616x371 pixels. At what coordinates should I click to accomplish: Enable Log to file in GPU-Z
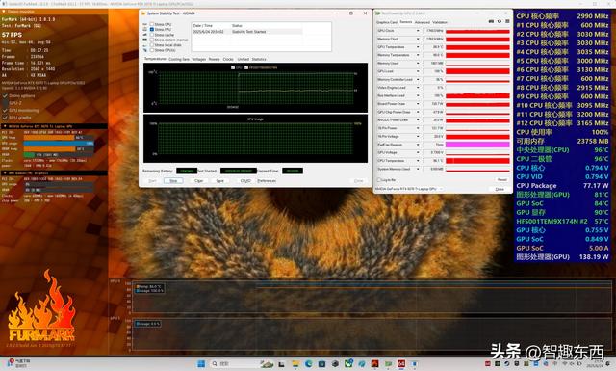pos(379,180)
